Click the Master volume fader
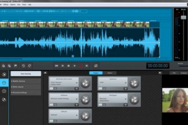 point(183,18)
